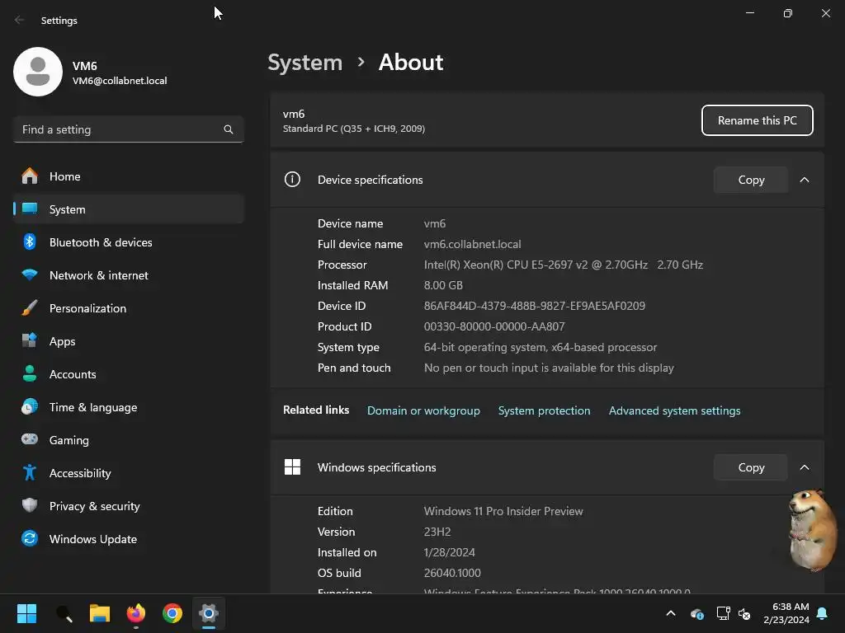This screenshot has width=845, height=633.
Task: Click the Windows logo in Windows specifications
Action: 292,467
